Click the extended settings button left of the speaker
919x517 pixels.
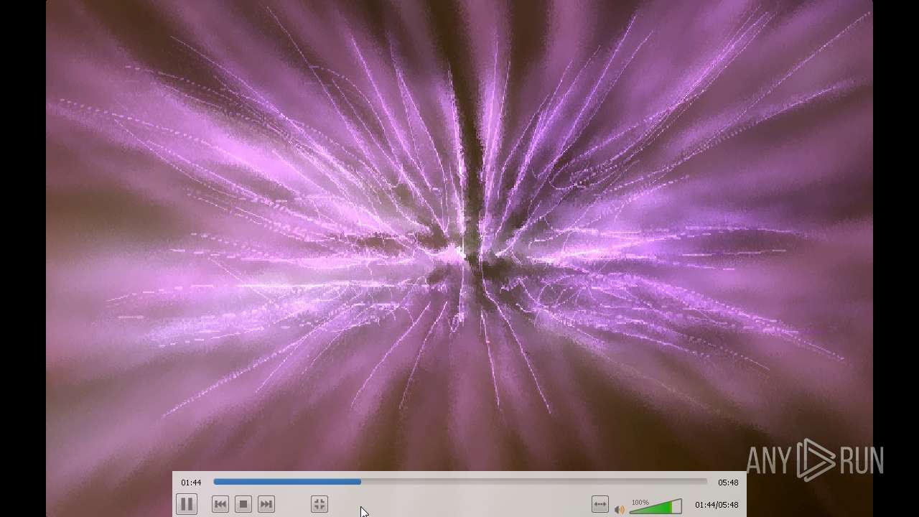click(x=600, y=505)
